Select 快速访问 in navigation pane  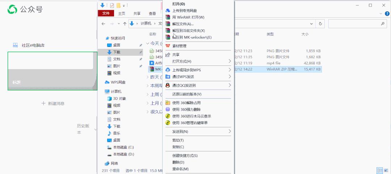(118, 38)
